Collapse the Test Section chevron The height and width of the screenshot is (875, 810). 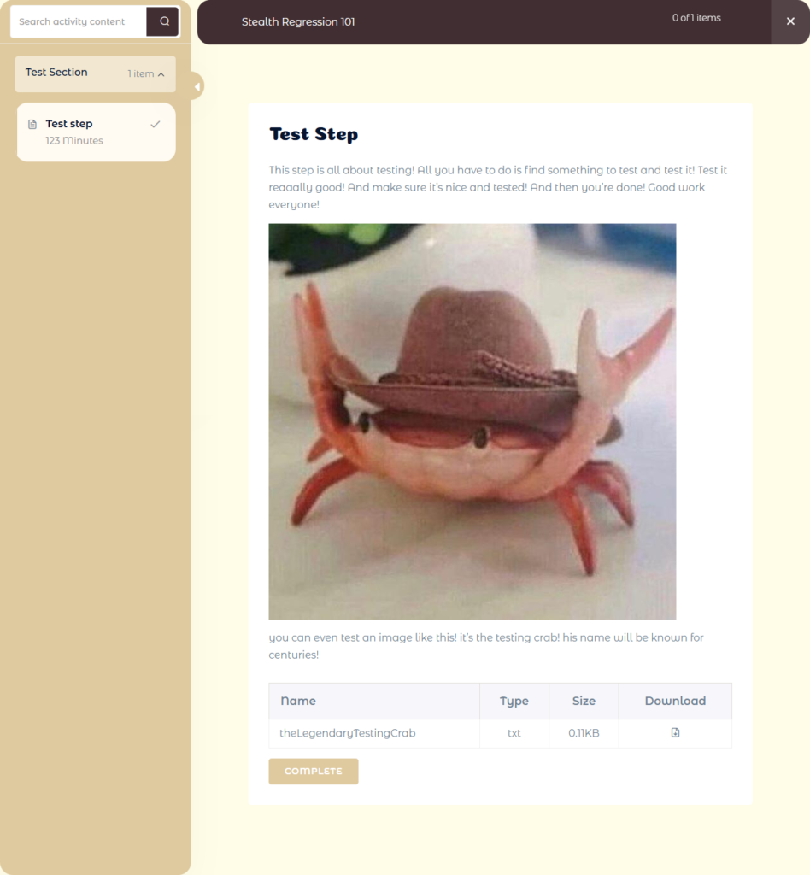click(x=161, y=74)
